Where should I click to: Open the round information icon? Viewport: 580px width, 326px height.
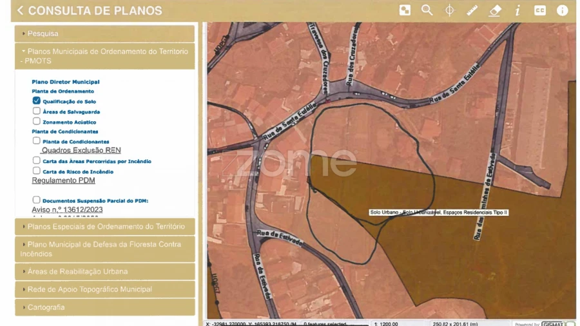(x=563, y=10)
